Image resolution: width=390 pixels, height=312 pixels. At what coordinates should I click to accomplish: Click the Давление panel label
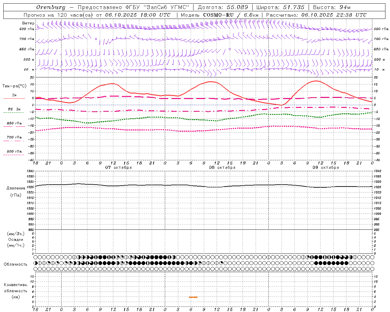pyautogui.click(x=16, y=188)
